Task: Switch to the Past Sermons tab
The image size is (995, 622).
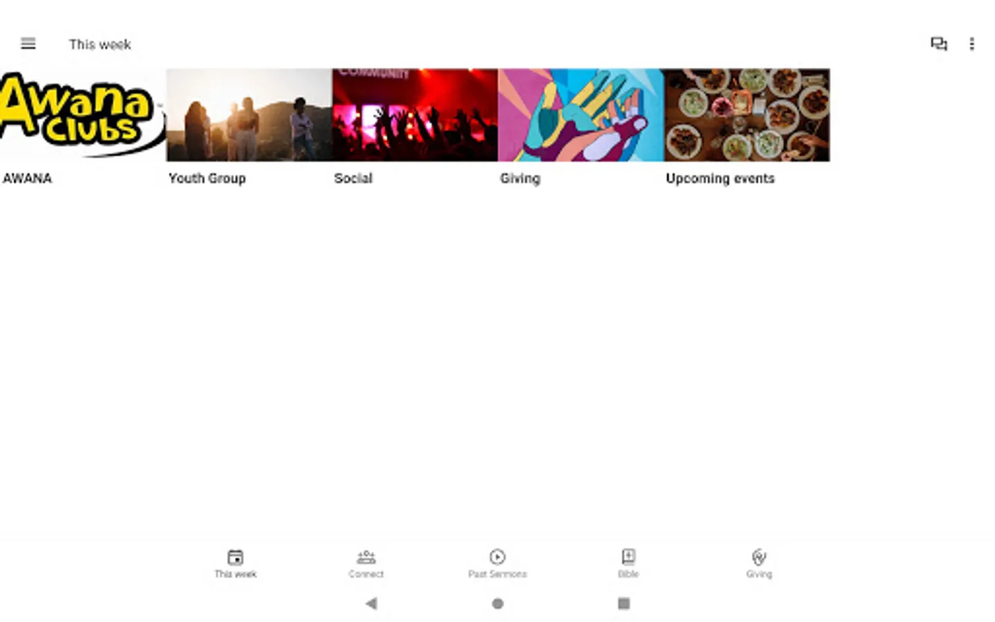Action: [x=497, y=563]
